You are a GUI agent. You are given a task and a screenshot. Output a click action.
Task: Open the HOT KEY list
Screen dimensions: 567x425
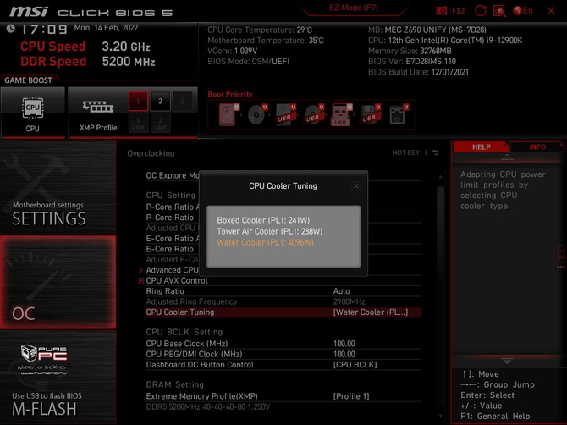(x=405, y=152)
